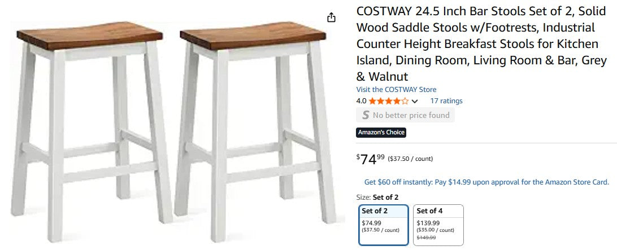The width and height of the screenshot is (617, 250).
Task: Open the 17 ratings link
Action: point(446,101)
